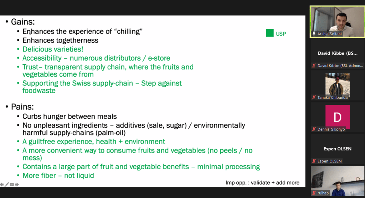Click the "Pains:" heading on slide
Screen dimensions: 365x198
point(22,106)
